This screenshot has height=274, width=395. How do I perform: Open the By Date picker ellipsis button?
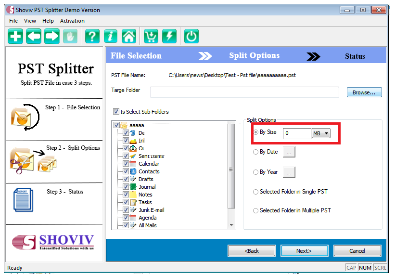pos(289,152)
